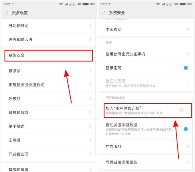Tap Wi-Fi icon in left status bar
The image size is (195, 172).
click(61, 4)
